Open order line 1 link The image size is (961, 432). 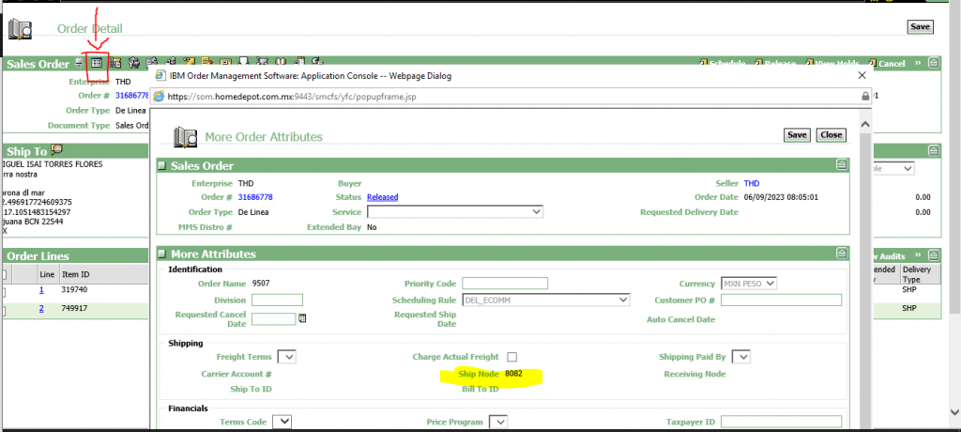tap(41, 289)
